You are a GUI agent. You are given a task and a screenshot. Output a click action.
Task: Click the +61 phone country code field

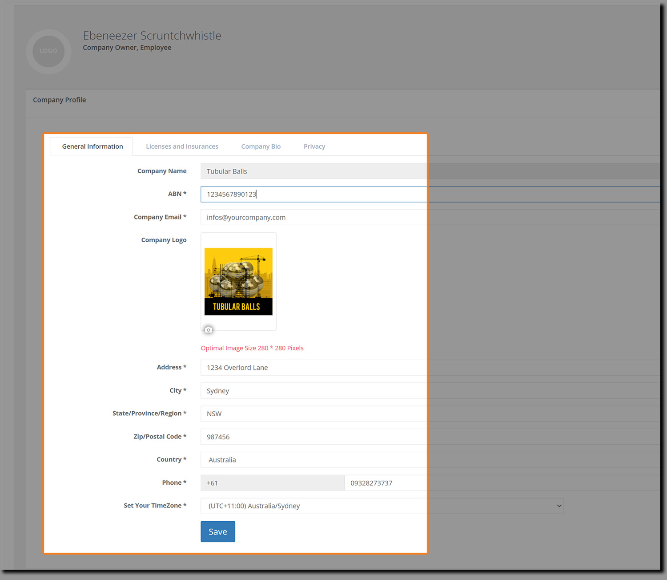(x=273, y=483)
